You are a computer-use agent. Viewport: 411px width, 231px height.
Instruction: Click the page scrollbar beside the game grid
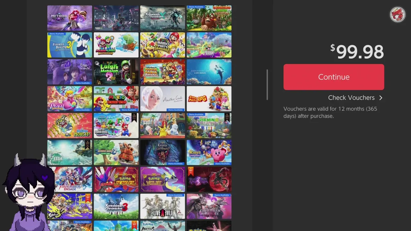(267, 85)
